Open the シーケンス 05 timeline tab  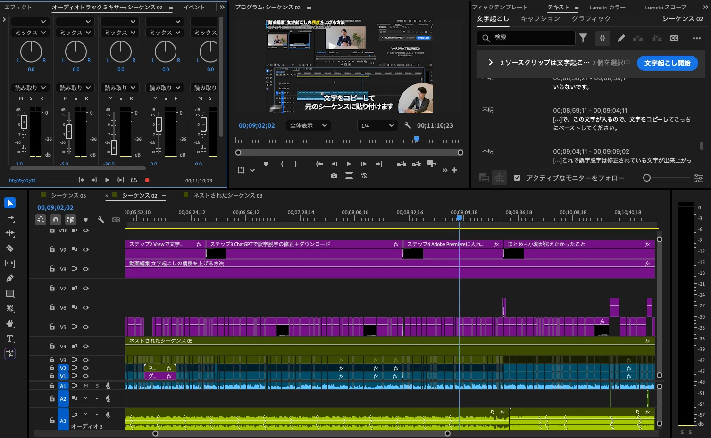68,195
